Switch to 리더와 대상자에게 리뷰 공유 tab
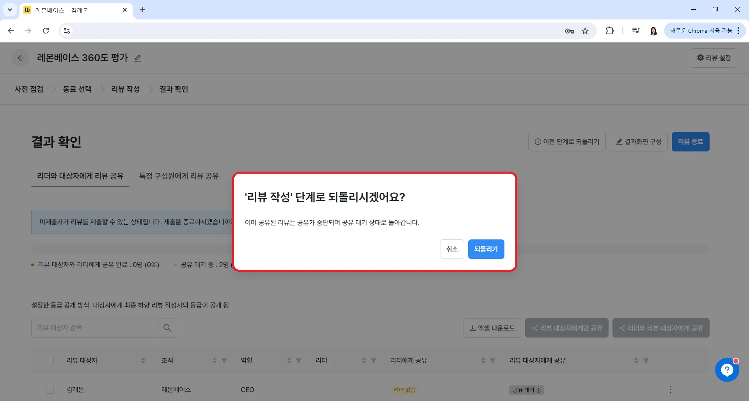749x401 pixels. pyautogui.click(x=80, y=176)
